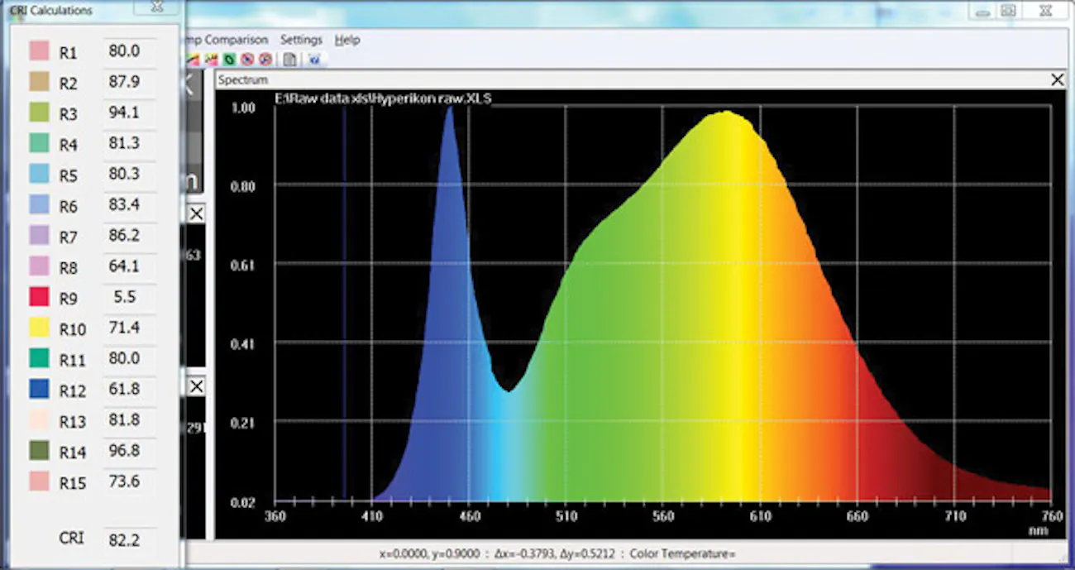The width and height of the screenshot is (1075, 570).
Task: Select the R7 value 86.2
Action: tap(129, 236)
